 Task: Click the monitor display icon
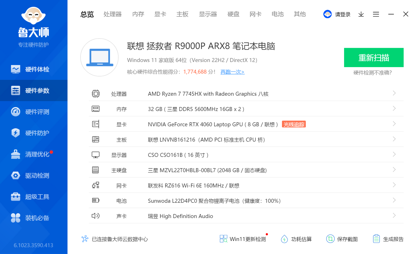point(96,155)
